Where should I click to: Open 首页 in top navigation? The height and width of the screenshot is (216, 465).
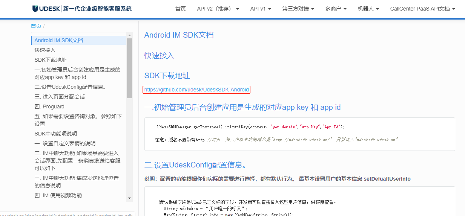click(x=181, y=9)
